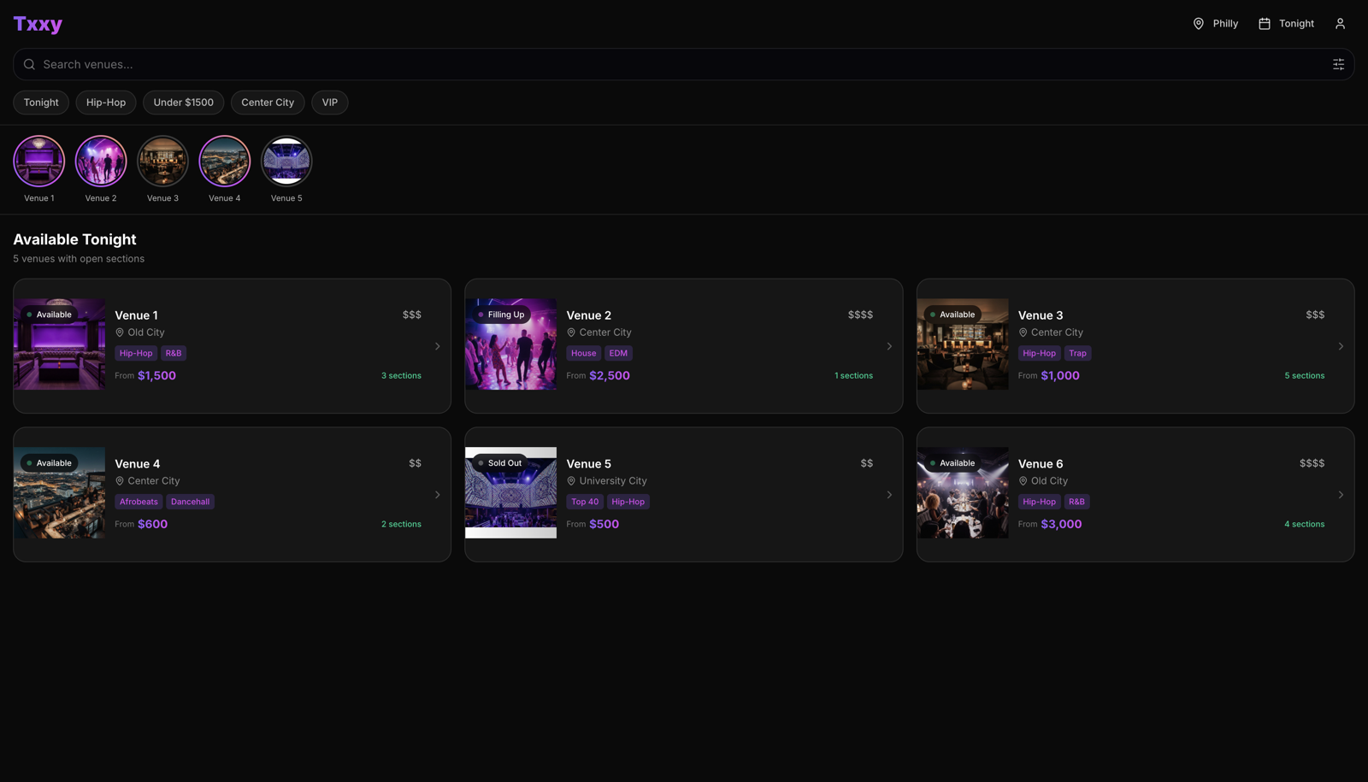Toggle the Tonight filter chip
Image resolution: width=1368 pixels, height=782 pixels.
click(41, 103)
